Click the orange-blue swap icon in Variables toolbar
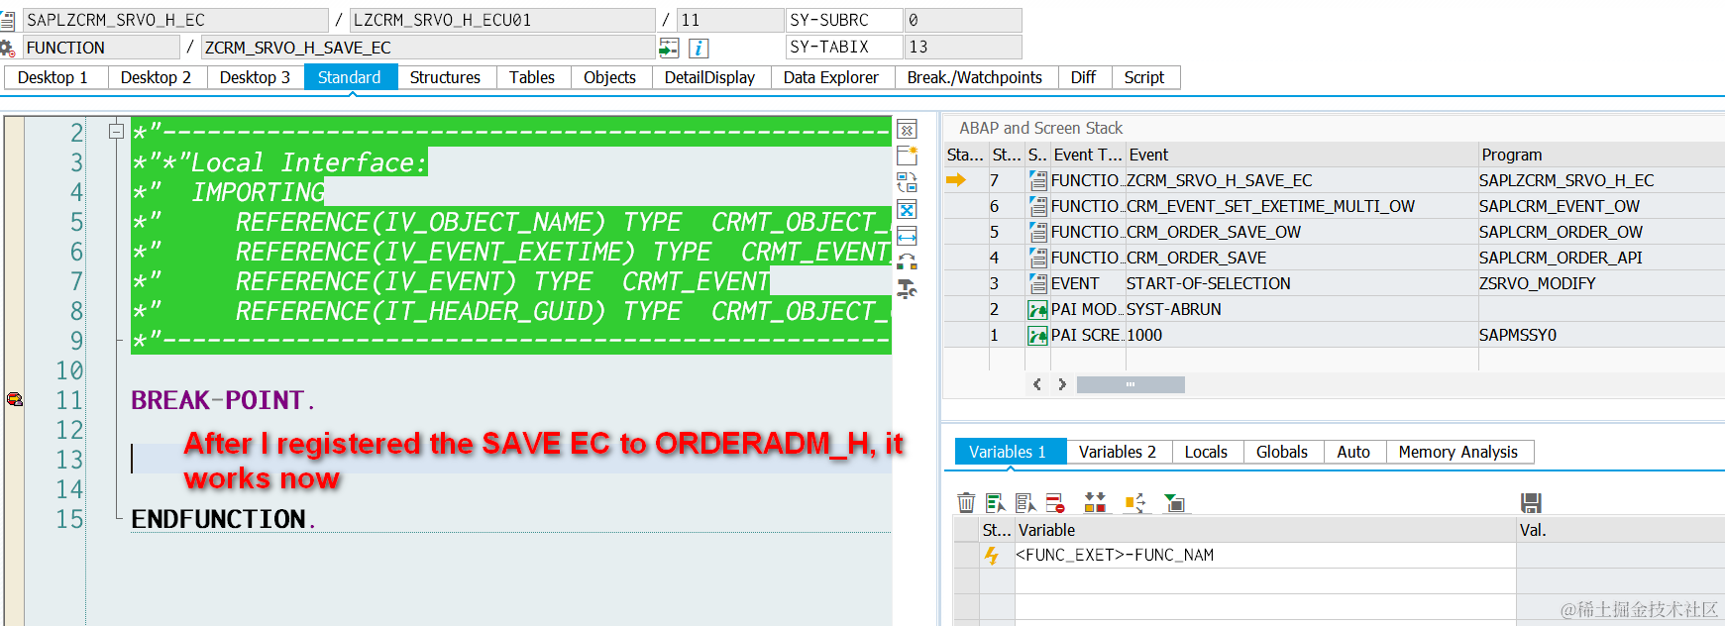Viewport: 1725px width, 626px height. pyautogui.click(x=1134, y=502)
